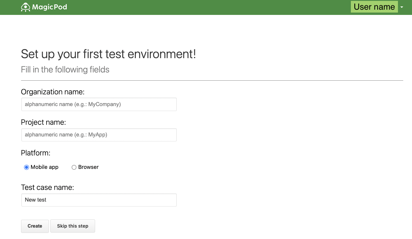This screenshot has height=239, width=412.
Task: Click the 'Test case name:' label
Action: (x=47, y=187)
